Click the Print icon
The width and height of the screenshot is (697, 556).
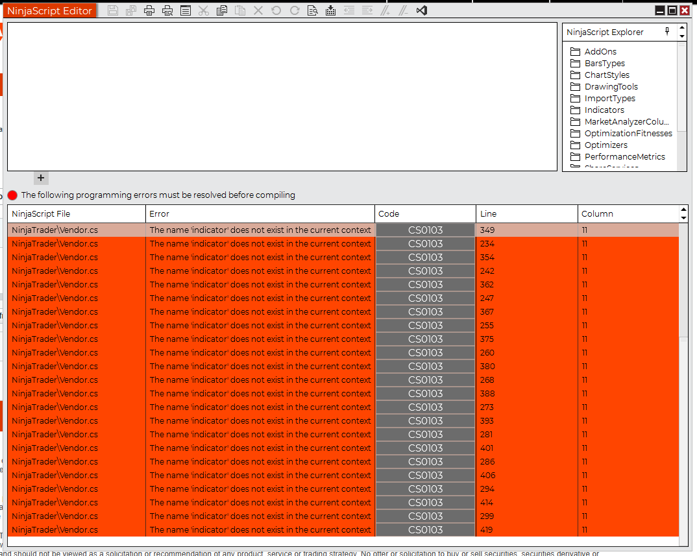pyautogui.click(x=149, y=10)
